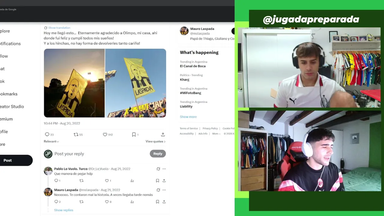Open Mauro Laspada's name in right panel

tap(202, 29)
